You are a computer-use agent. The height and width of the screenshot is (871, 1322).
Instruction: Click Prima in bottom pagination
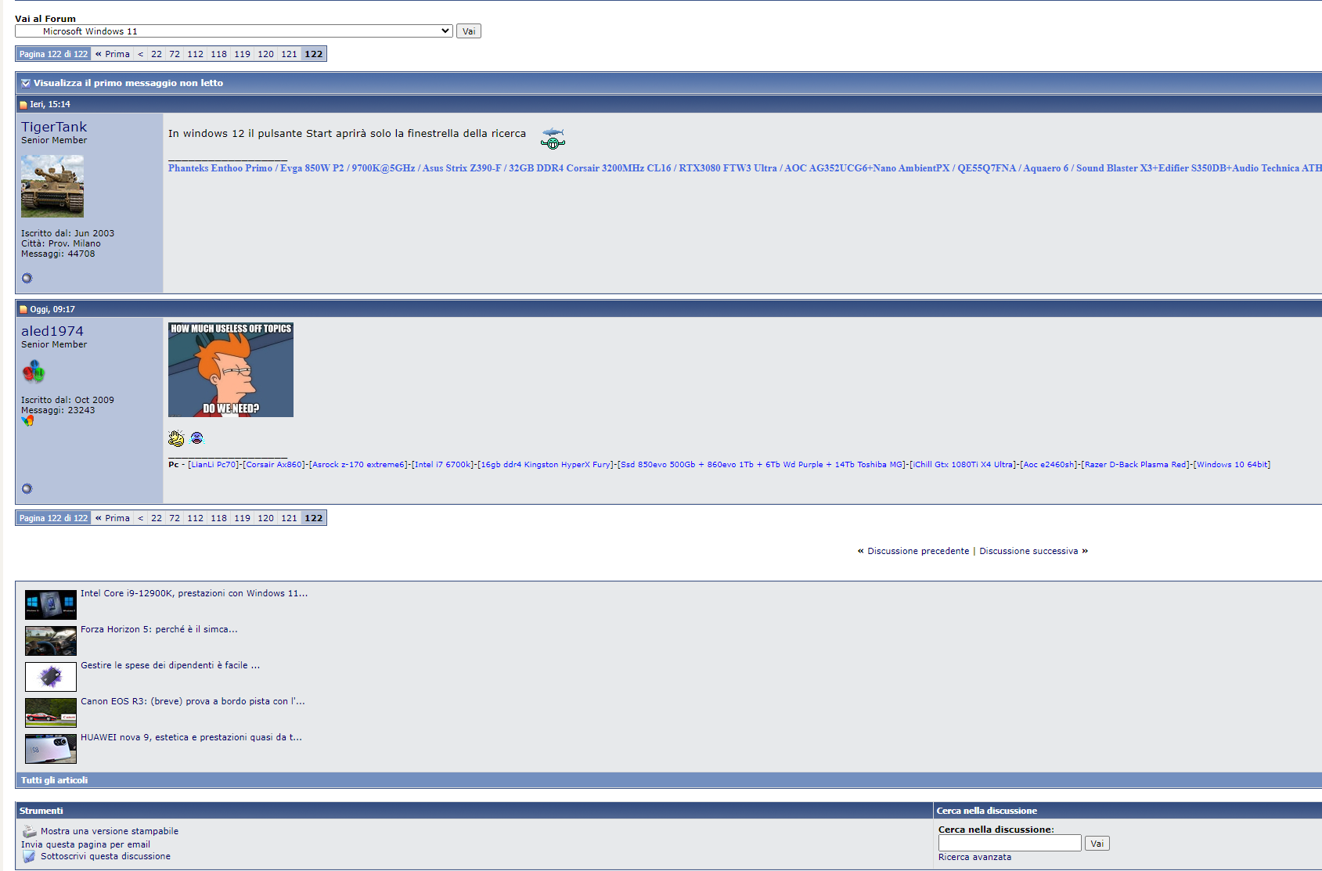click(113, 518)
